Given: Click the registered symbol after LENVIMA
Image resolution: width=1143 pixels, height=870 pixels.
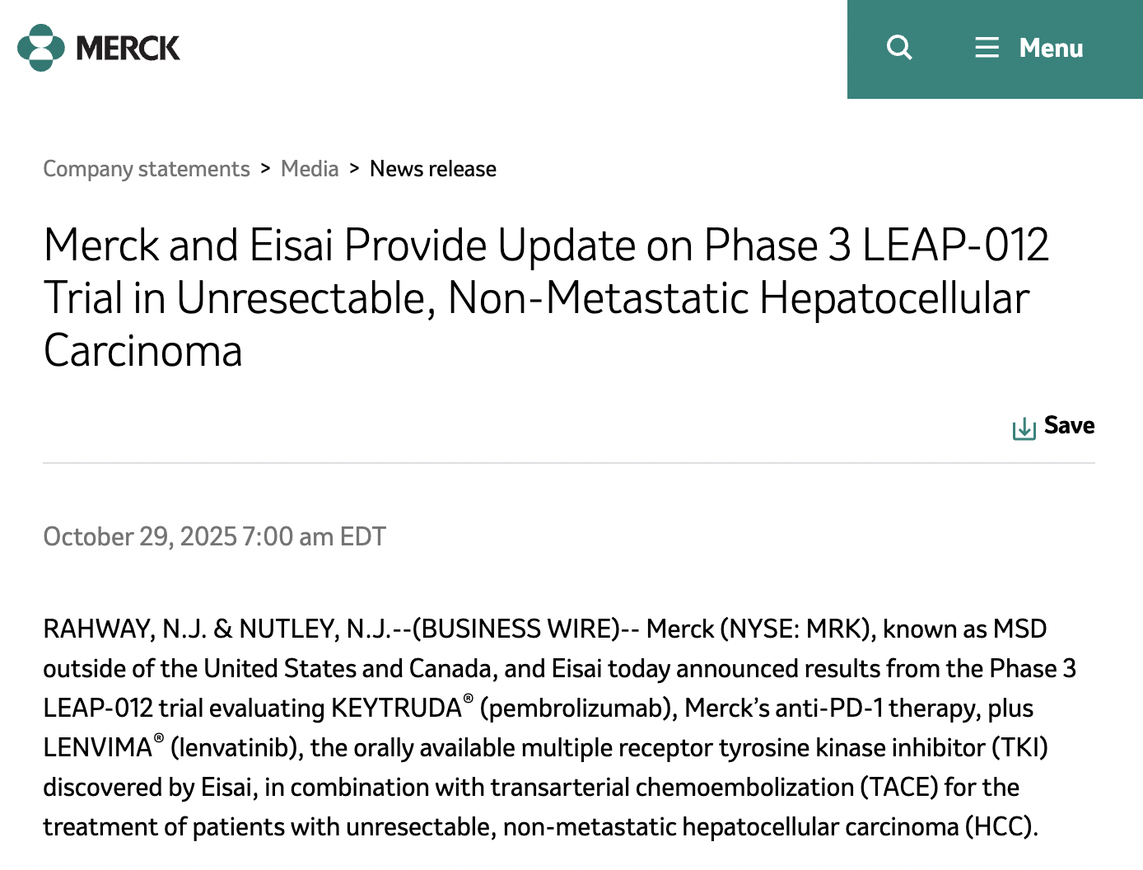Looking at the screenshot, I should pyautogui.click(x=159, y=738).
